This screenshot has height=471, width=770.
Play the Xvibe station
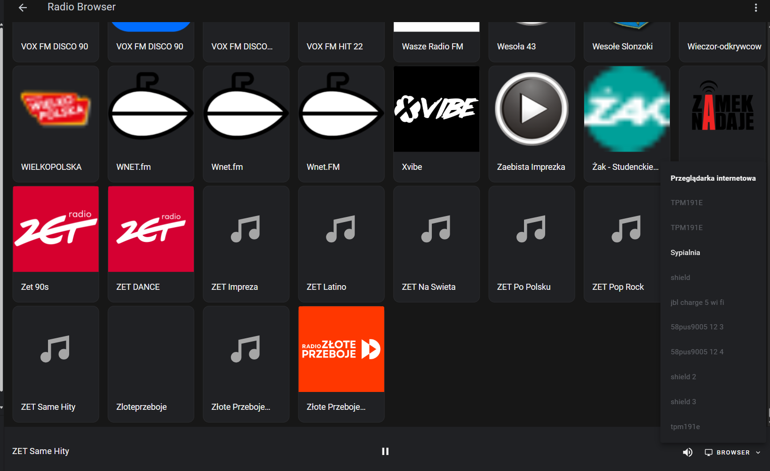tap(437, 124)
